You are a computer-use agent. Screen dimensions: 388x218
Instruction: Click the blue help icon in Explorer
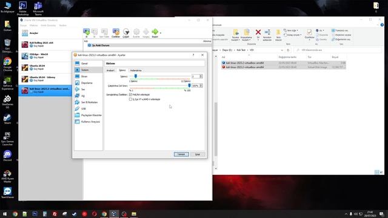[382, 25]
